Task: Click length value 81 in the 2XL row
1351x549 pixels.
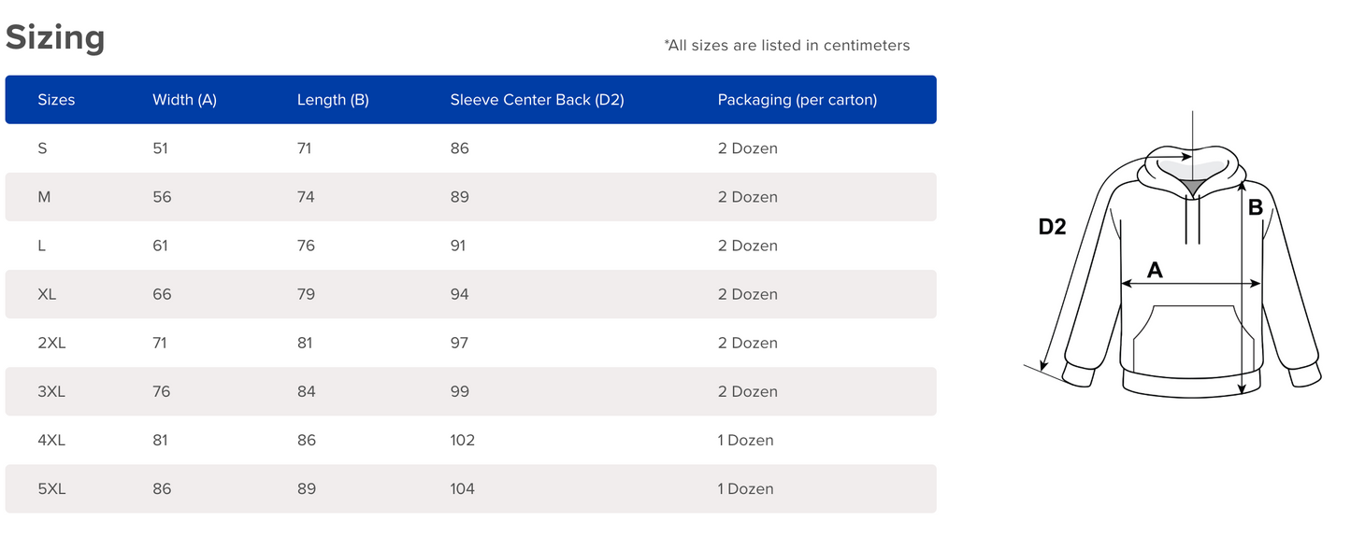Action: (306, 343)
